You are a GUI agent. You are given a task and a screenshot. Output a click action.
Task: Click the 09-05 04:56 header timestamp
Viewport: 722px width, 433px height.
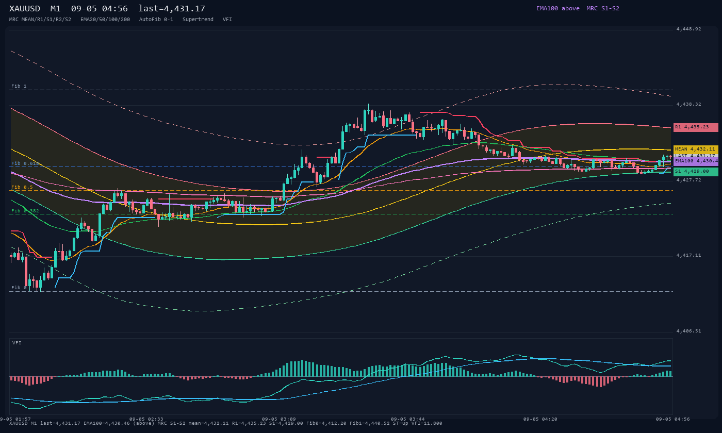click(x=100, y=9)
